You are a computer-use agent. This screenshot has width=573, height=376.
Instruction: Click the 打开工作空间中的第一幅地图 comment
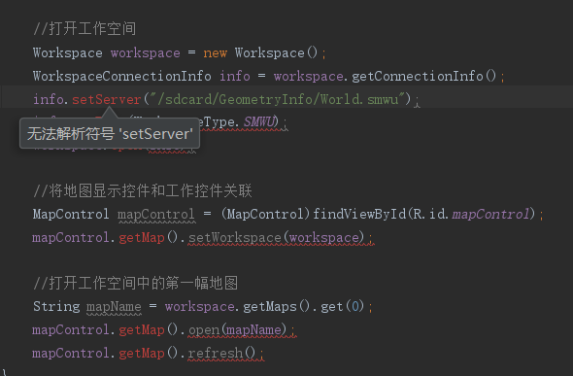tap(136, 283)
